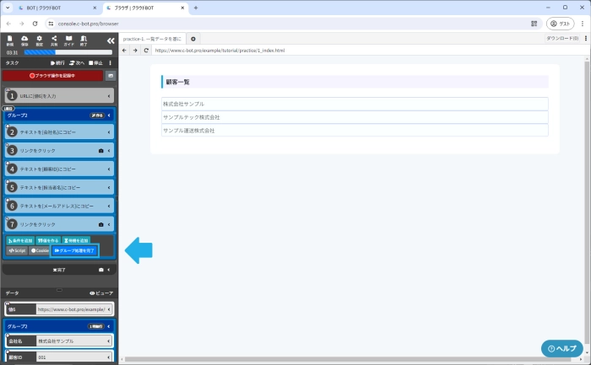Open the ガイド (guide) book icon
The width and height of the screenshot is (591, 365).
[x=68, y=40]
